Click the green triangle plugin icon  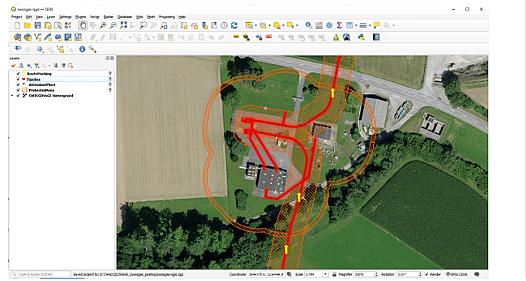[336, 37]
